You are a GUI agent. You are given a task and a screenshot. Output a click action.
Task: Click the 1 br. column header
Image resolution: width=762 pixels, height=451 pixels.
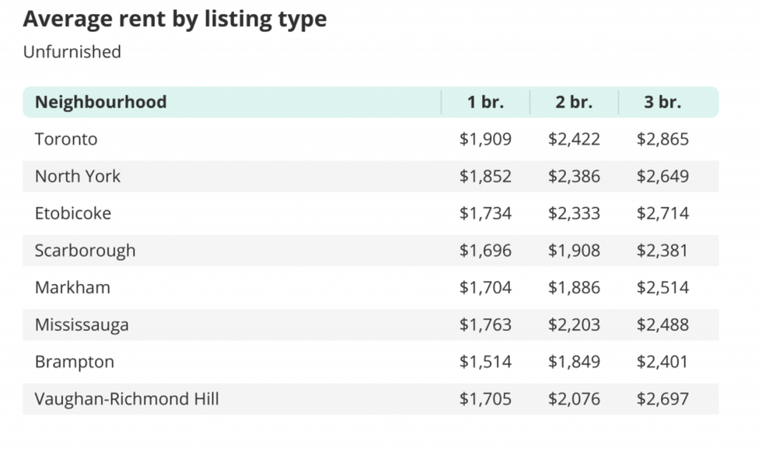(485, 102)
